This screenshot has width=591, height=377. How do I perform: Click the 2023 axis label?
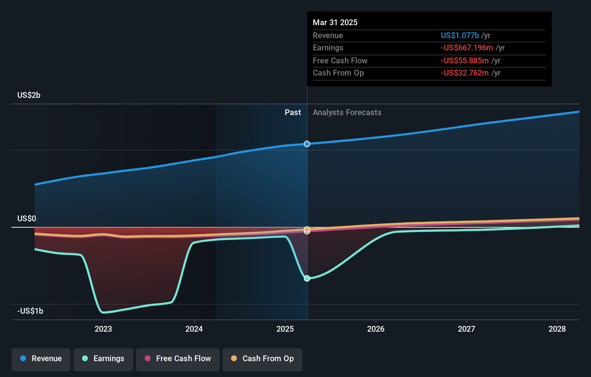[103, 329]
